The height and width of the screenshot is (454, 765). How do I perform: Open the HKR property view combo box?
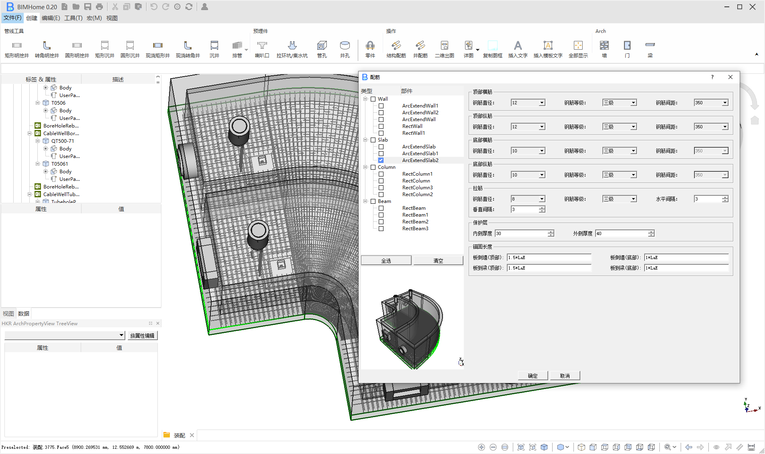(65, 335)
